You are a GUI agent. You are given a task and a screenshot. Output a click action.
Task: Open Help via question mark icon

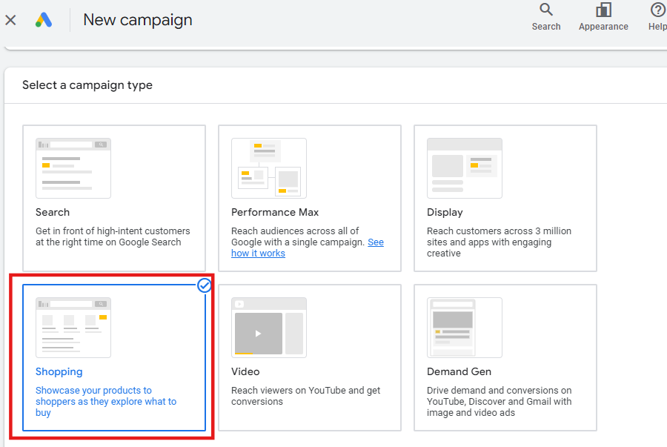click(x=657, y=10)
